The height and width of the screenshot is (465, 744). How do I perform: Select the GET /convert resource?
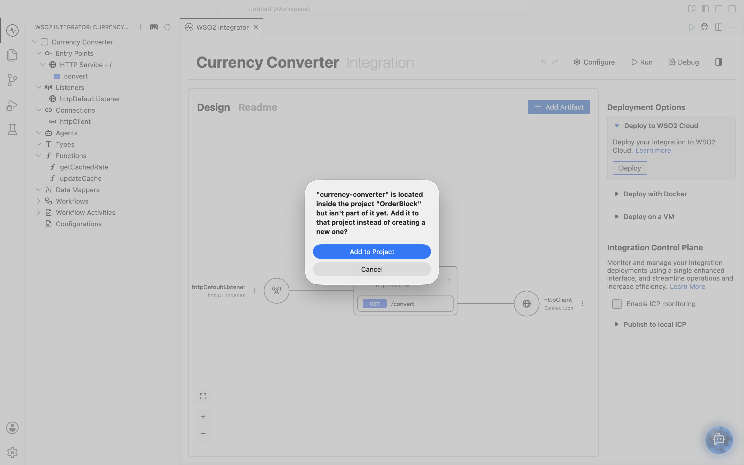click(x=405, y=304)
